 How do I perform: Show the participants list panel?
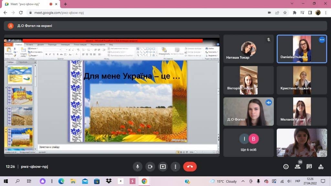(297, 167)
